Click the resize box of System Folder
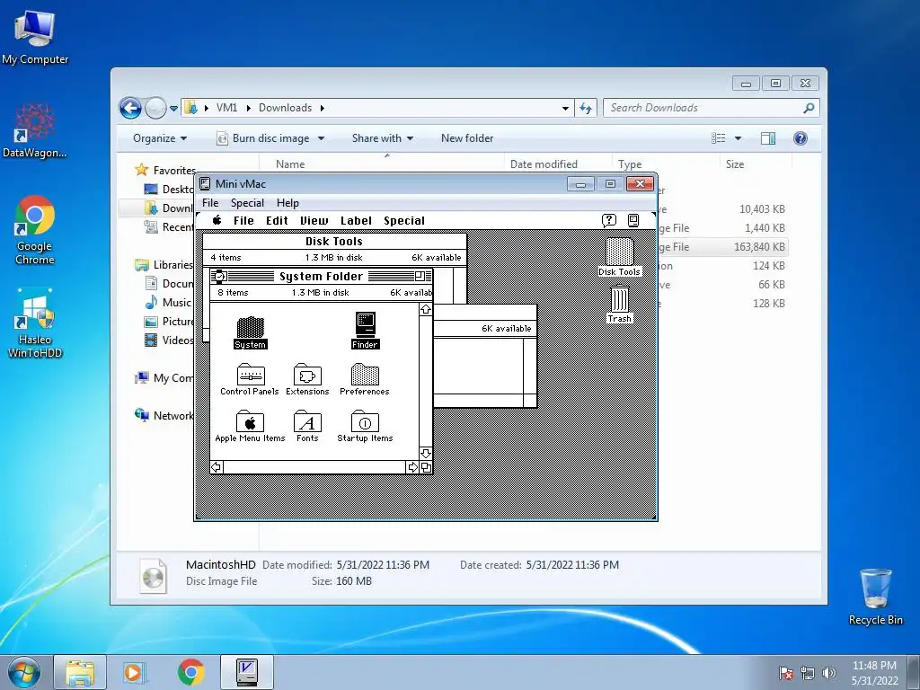Viewport: 920px width, 690px height. pyautogui.click(x=426, y=467)
